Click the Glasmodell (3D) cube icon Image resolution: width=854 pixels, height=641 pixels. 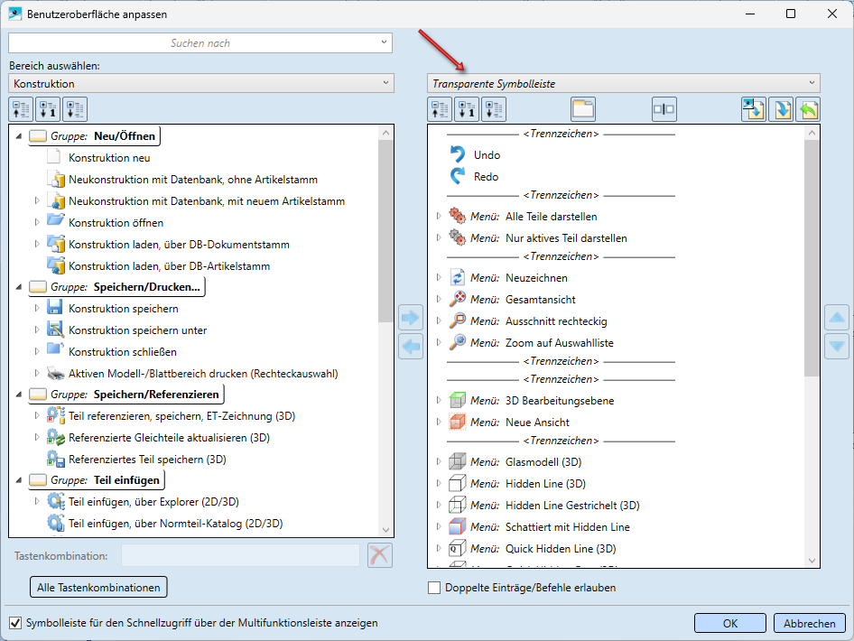(x=458, y=461)
